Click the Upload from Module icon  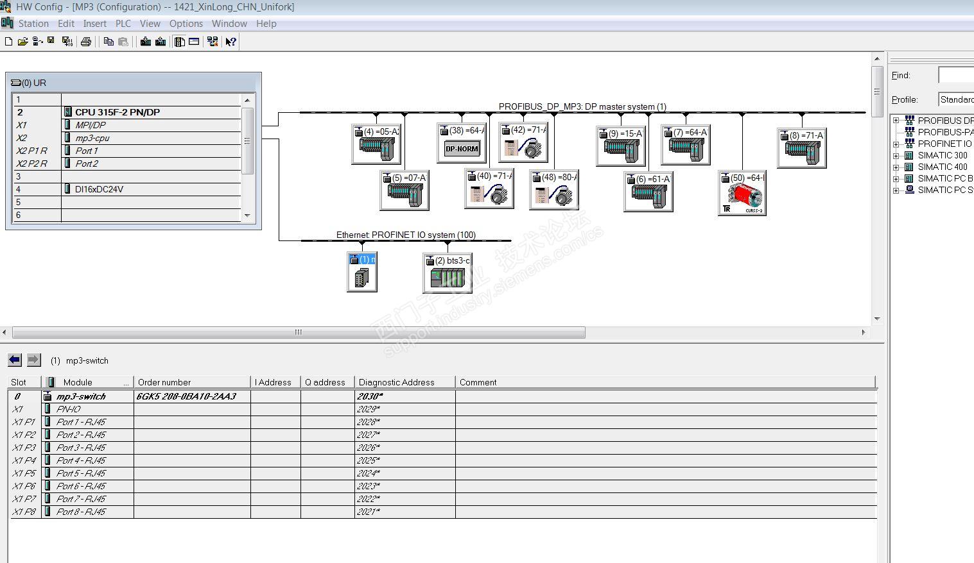tap(161, 42)
